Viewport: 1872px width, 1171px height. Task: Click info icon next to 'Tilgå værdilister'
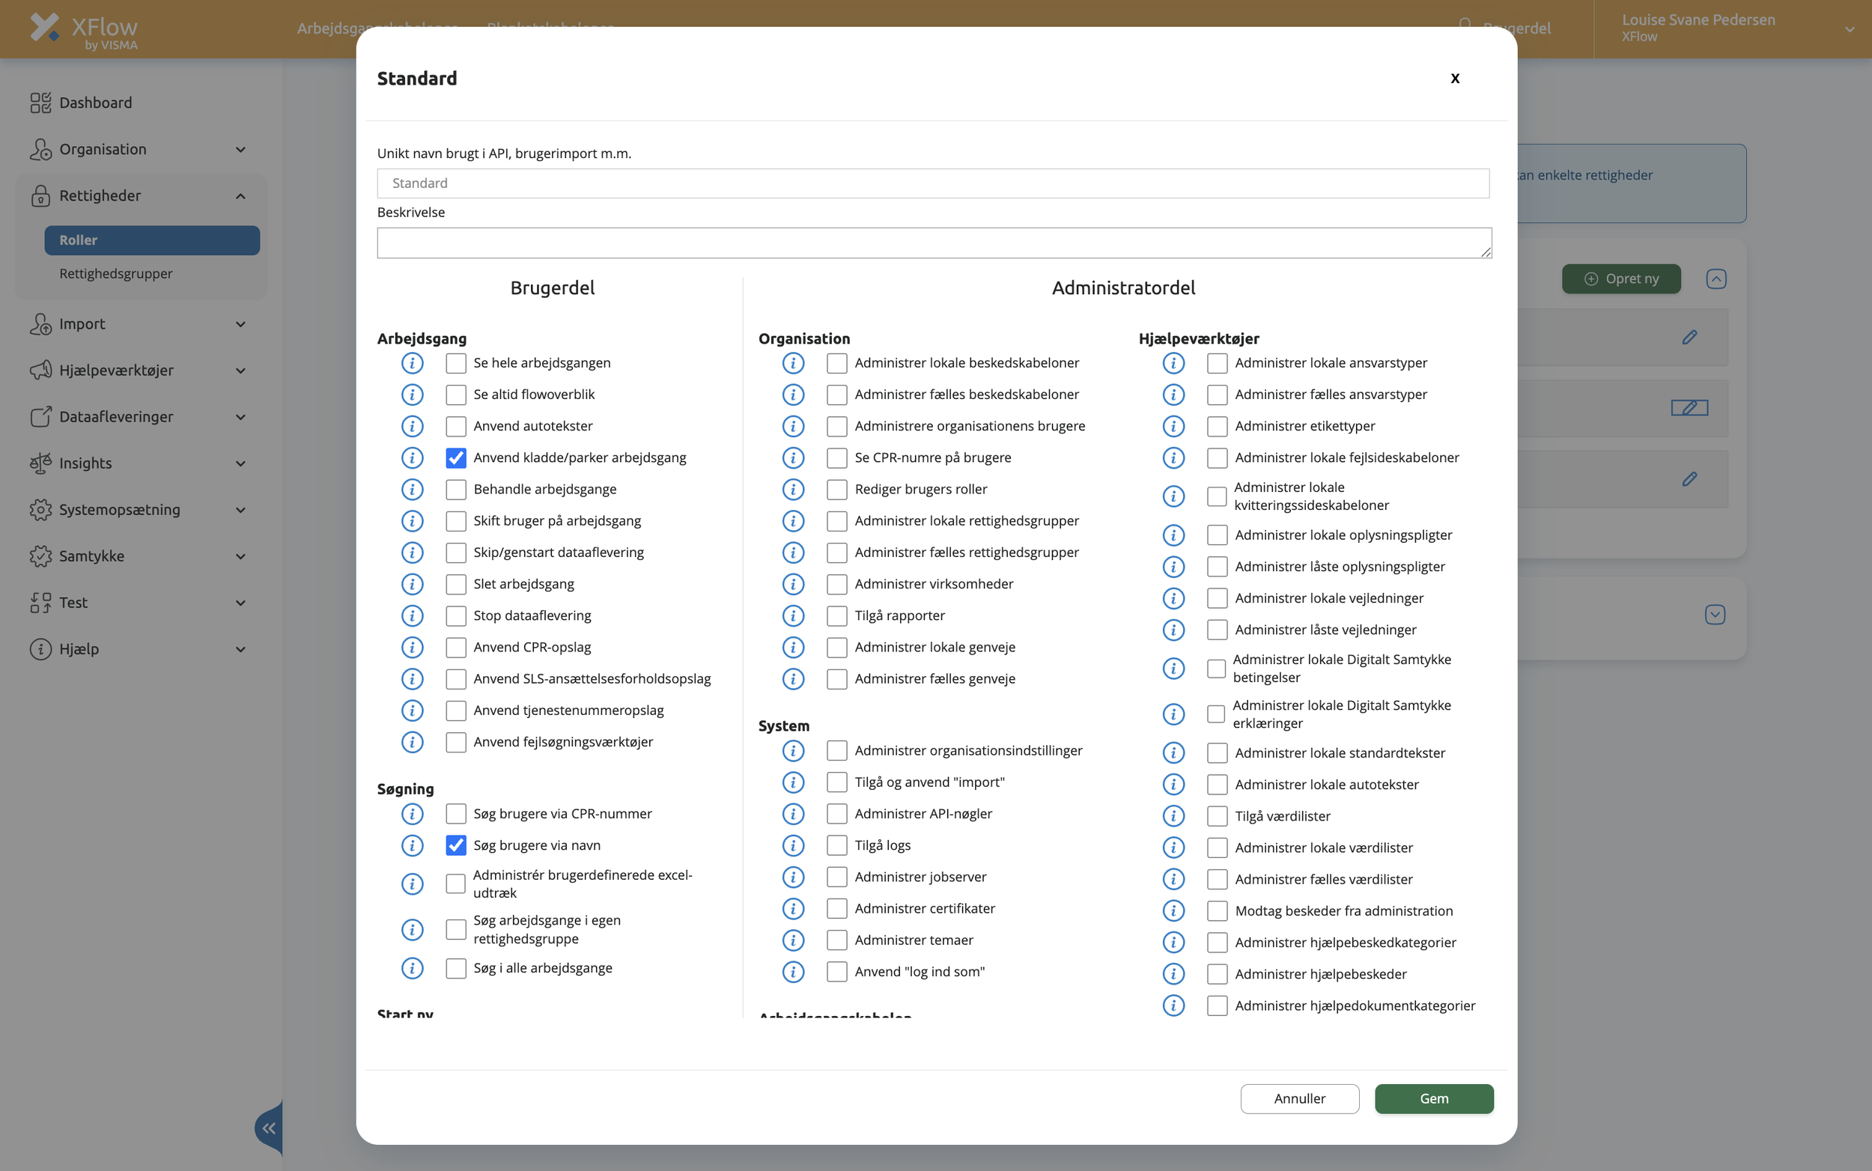[x=1173, y=815]
